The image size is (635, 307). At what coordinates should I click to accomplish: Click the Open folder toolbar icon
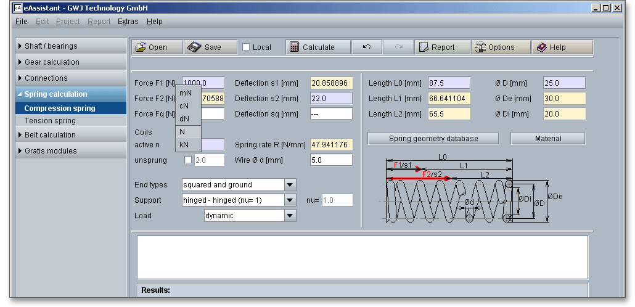tap(141, 47)
